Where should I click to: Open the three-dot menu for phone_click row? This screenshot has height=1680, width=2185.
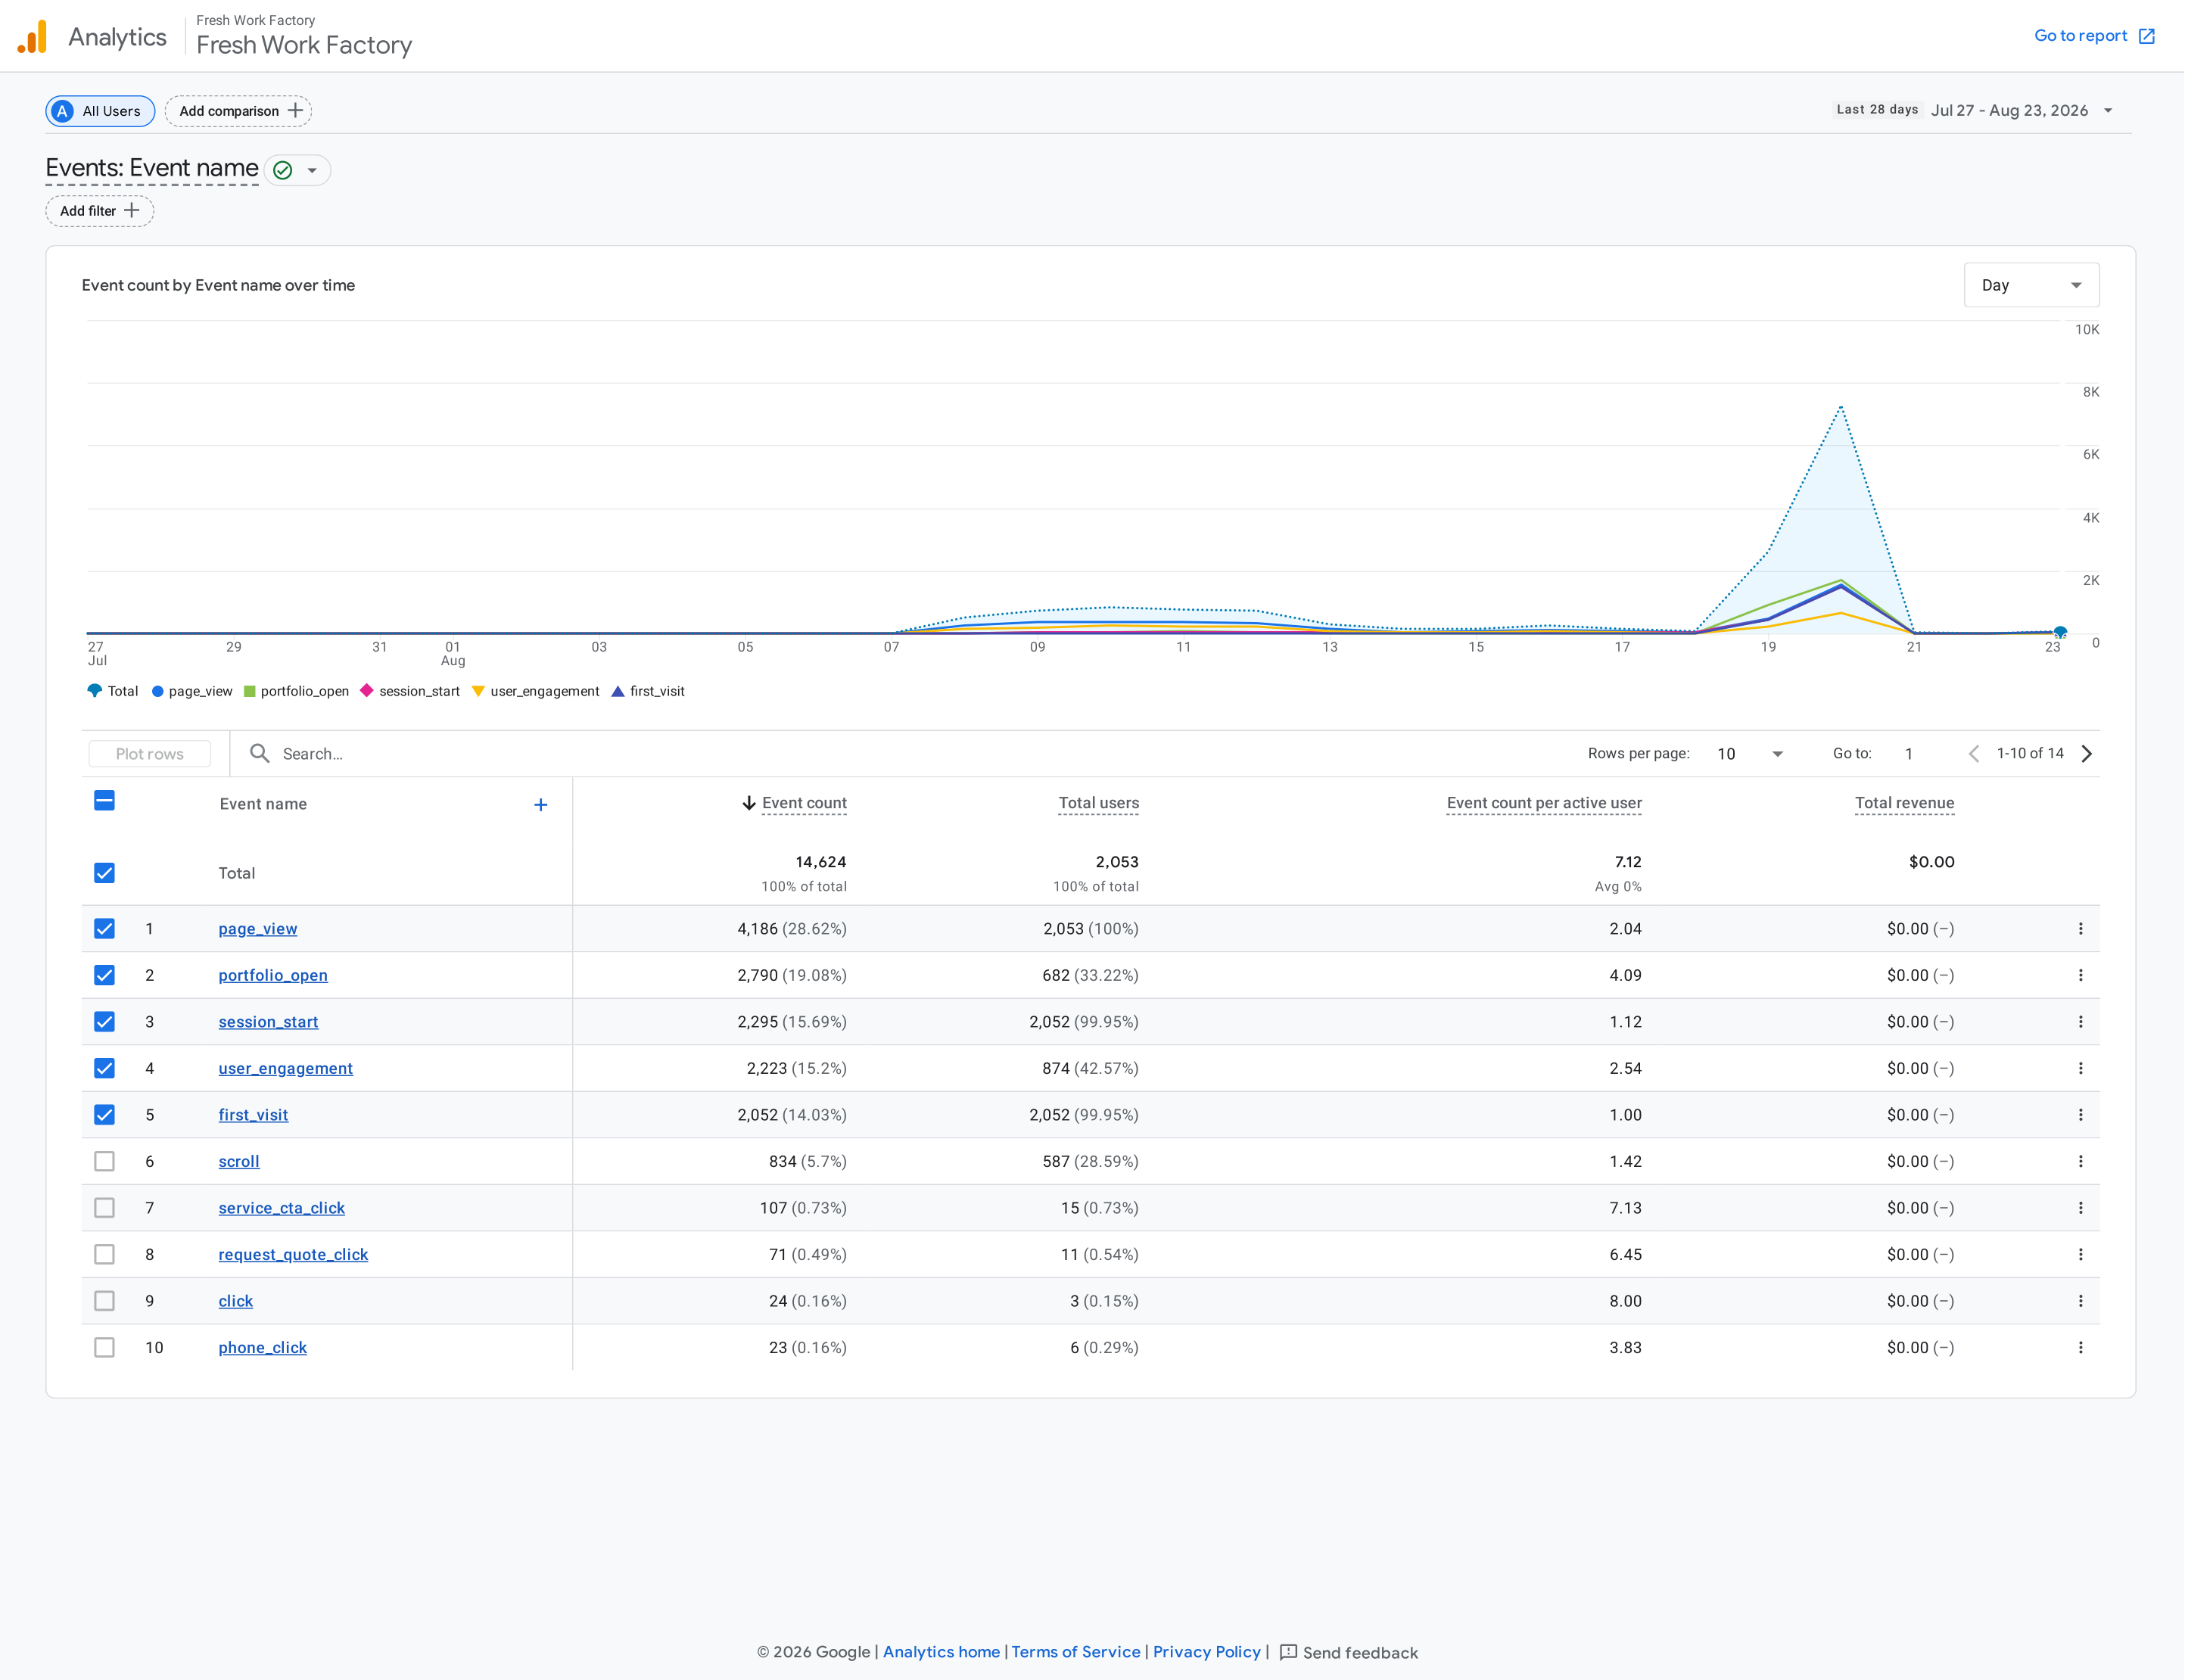click(2080, 1347)
